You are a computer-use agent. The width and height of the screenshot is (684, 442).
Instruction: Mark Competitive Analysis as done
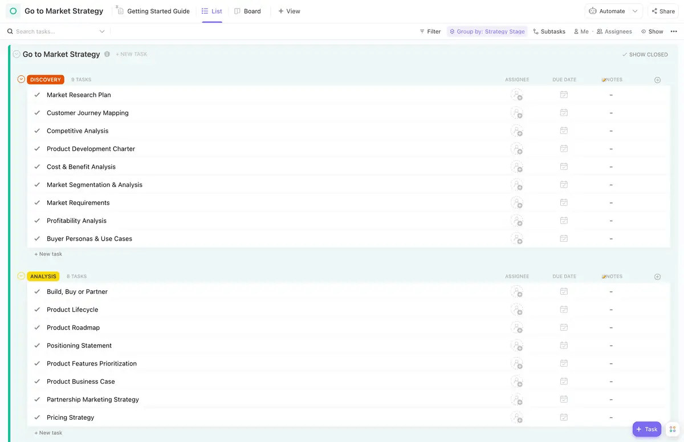(x=37, y=131)
